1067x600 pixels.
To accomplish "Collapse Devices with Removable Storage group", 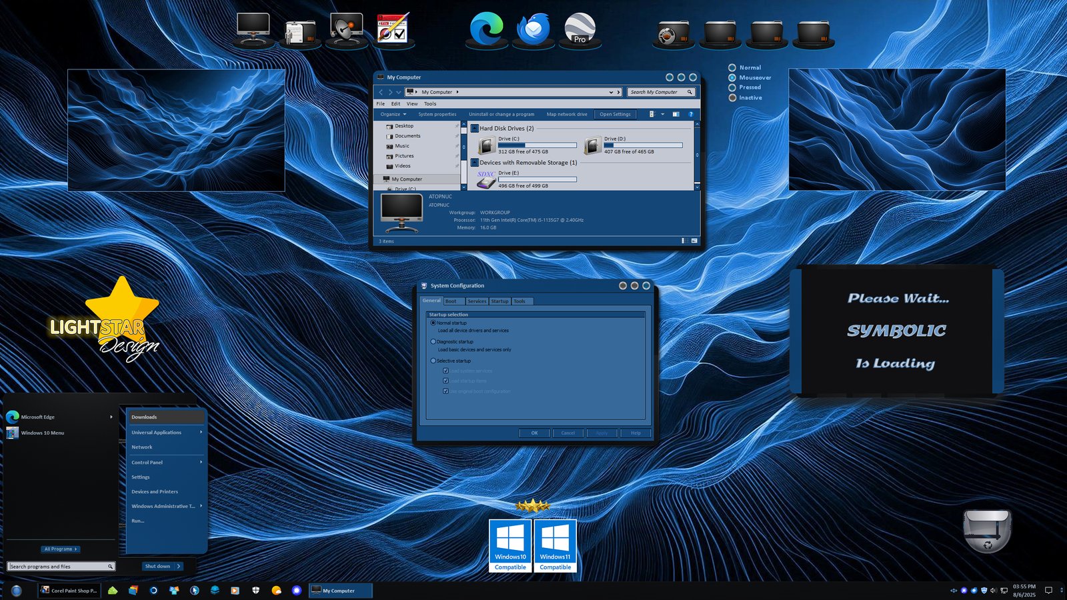I will tap(474, 162).
